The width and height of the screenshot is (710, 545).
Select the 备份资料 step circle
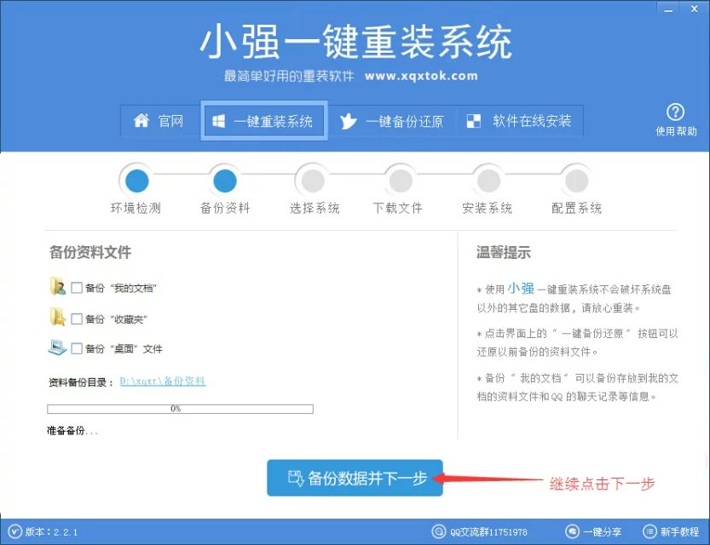click(225, 180)
